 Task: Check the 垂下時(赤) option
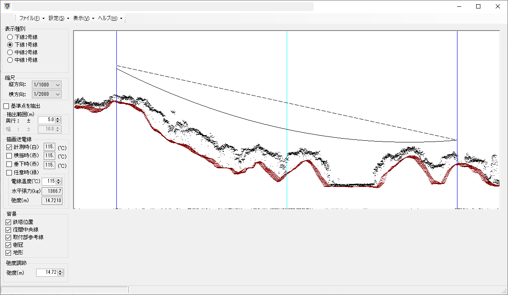[x=9, y=164]
